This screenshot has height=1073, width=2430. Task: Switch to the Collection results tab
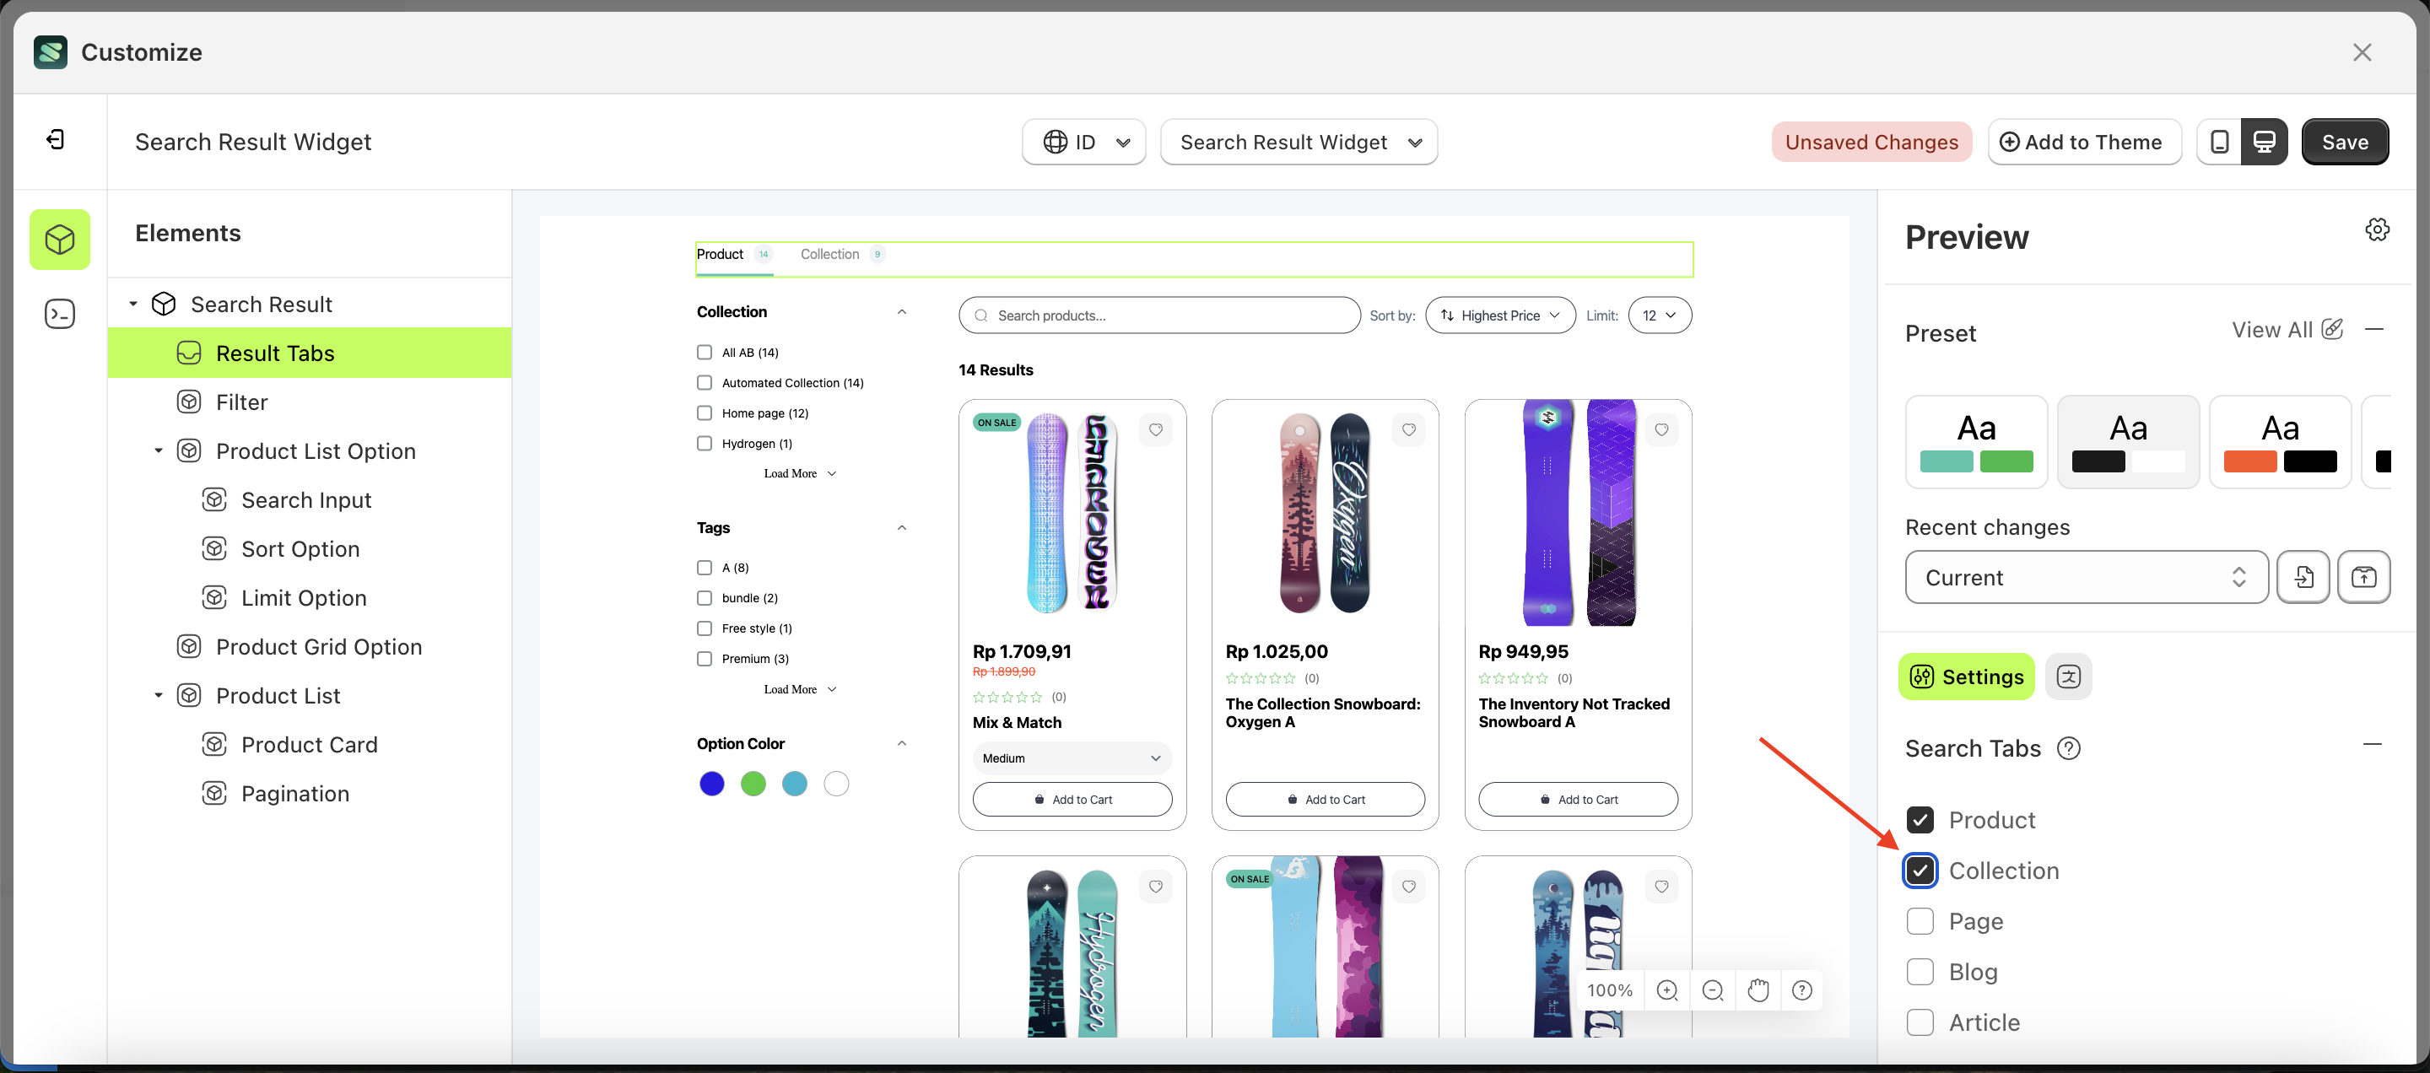point(829,254)
